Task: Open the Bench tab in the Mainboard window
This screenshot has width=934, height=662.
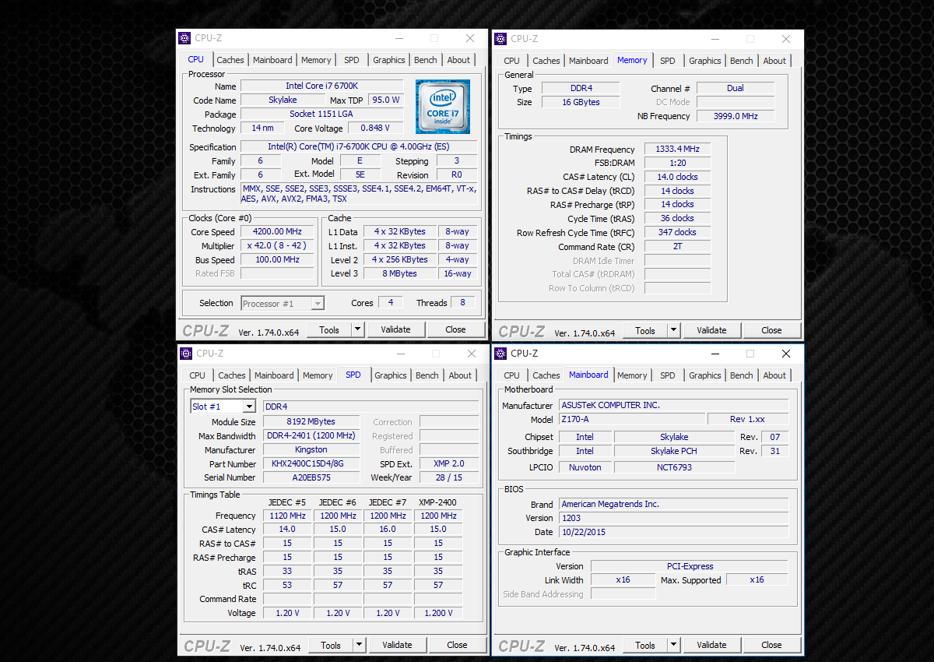Action: [742, 375]
